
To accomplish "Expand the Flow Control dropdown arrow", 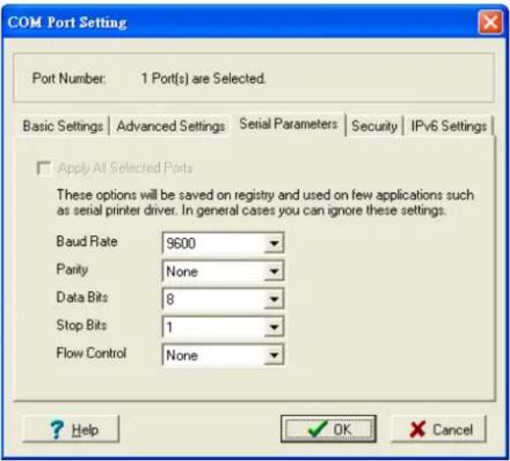I will pyautogui.click(x=274, y=355).
